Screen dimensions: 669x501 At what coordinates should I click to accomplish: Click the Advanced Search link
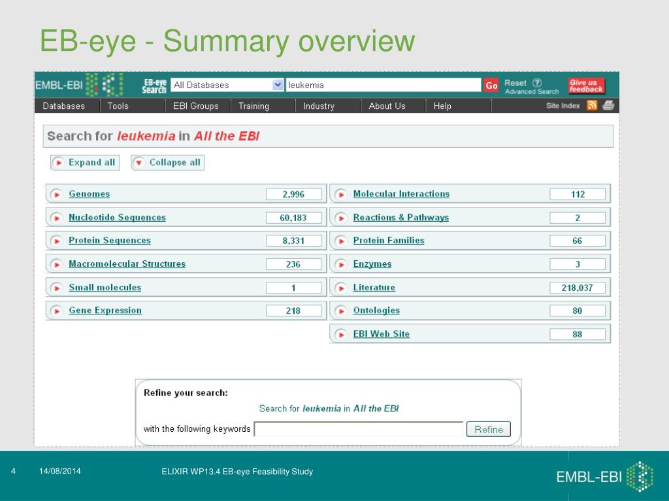click(x=532, y=92)
